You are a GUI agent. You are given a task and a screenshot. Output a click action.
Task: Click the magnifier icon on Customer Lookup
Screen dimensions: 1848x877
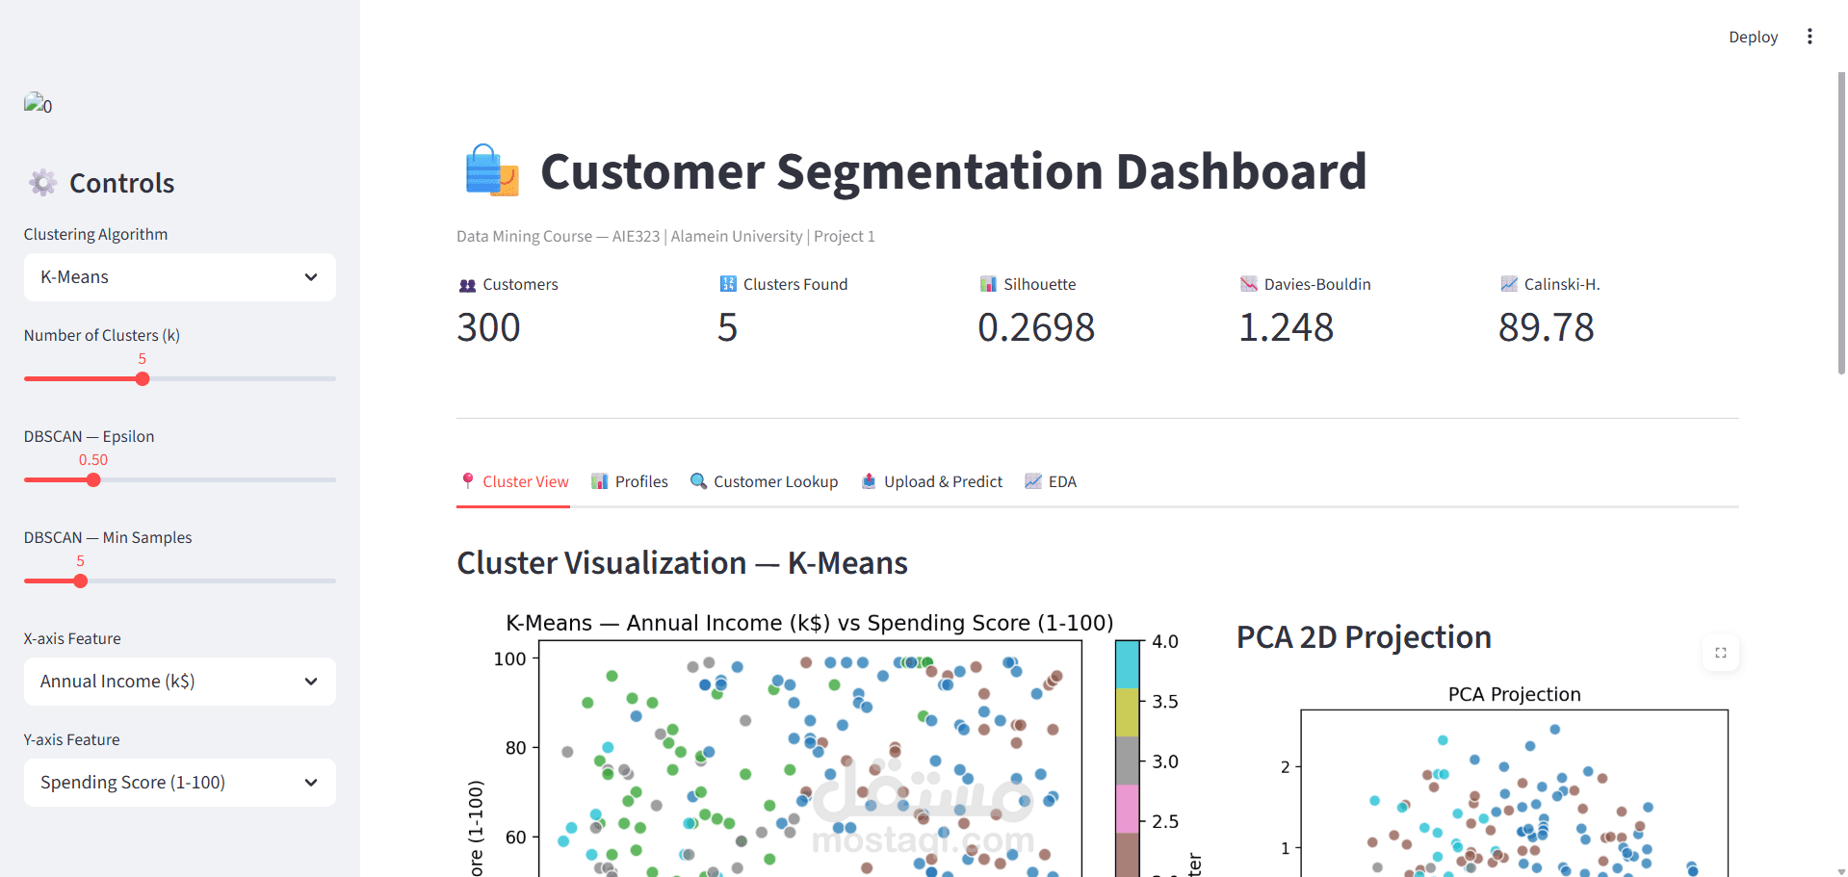(698, 480)
